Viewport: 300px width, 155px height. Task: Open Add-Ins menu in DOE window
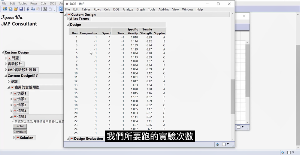pyautogui.click(x=164, y=9)
